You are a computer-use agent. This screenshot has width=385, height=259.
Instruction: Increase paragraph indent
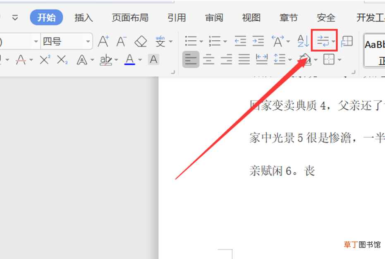click(258, 41)
